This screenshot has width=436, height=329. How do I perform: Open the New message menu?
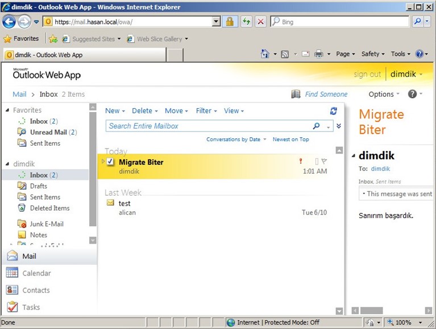[115, 111]
